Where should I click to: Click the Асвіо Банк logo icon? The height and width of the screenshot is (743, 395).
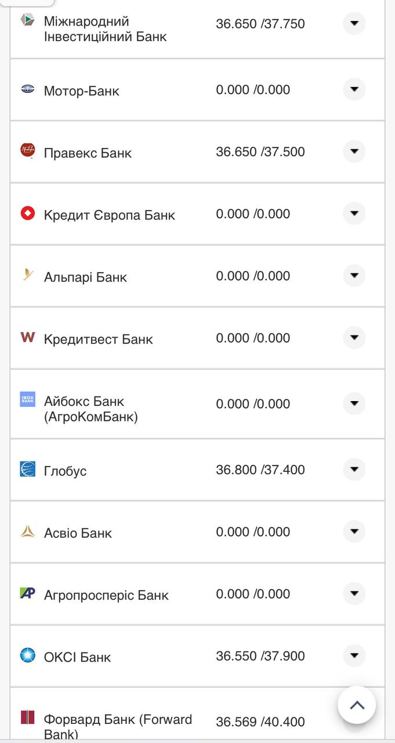[28, 531]
